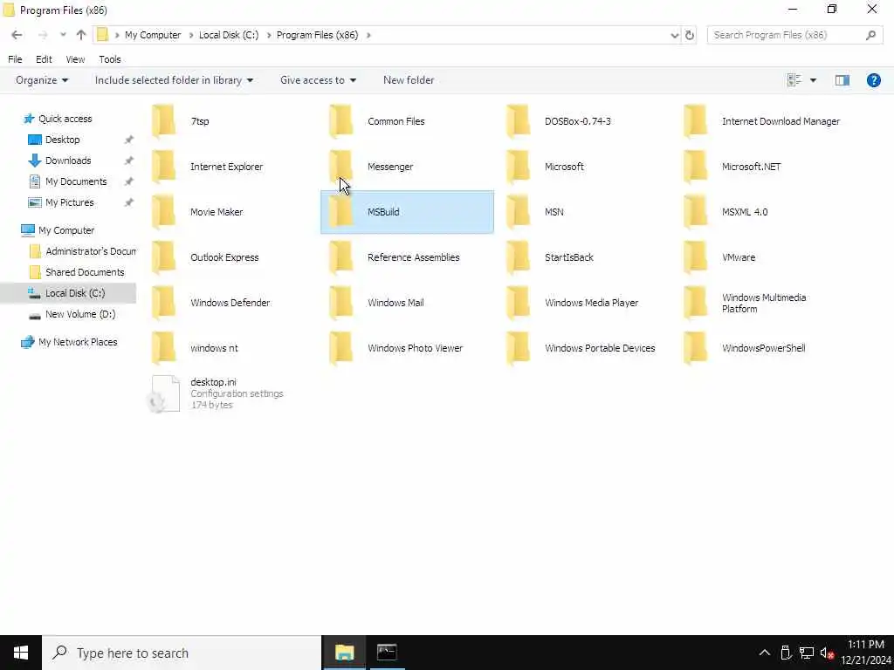Select the Internet Explorer folder icon

pos(163,167)
